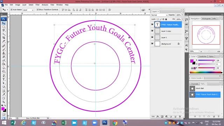Select the Paint Bucket tool
224x126 pixels.
coord(4,64)
